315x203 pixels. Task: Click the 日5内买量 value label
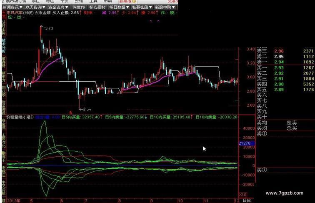pyautogui.click(x=81, y=117)
